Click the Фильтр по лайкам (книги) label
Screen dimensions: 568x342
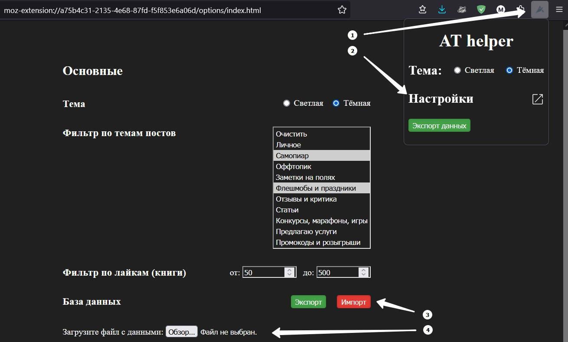(x=124, y=273)
